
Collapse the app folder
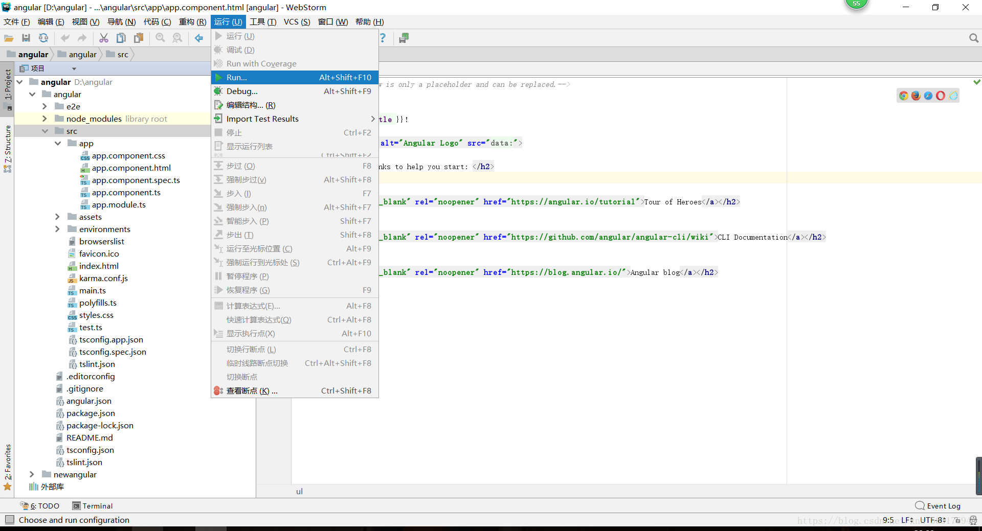[x=58, y=143]
